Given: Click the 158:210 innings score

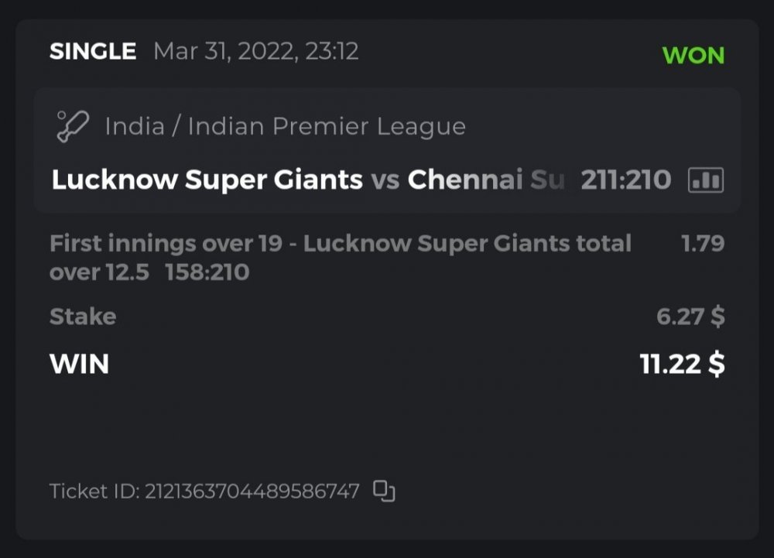Looking at the screenshot, I should pyautogui.click(x=207, y=272).
